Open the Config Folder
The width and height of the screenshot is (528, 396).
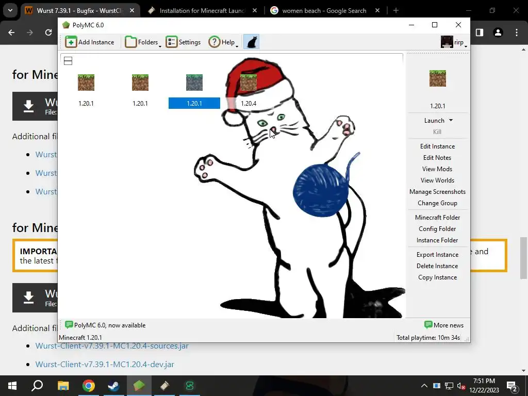[x=437, y=229]
